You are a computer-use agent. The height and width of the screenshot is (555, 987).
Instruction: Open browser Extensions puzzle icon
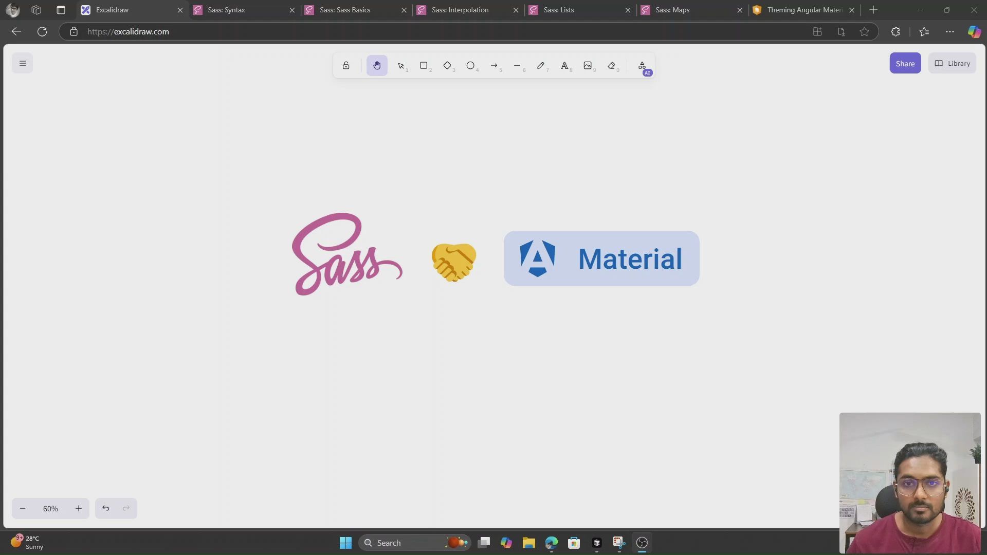click(895, 31)
